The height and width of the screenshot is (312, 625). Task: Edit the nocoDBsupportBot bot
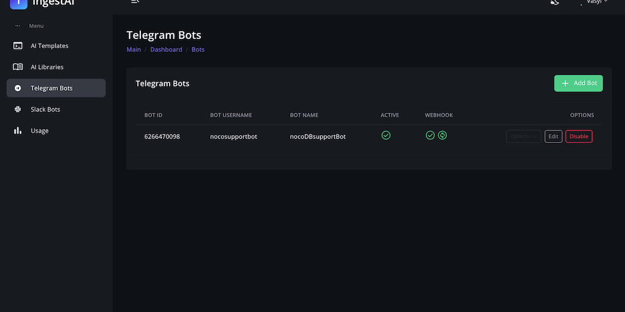click(553, 136)
